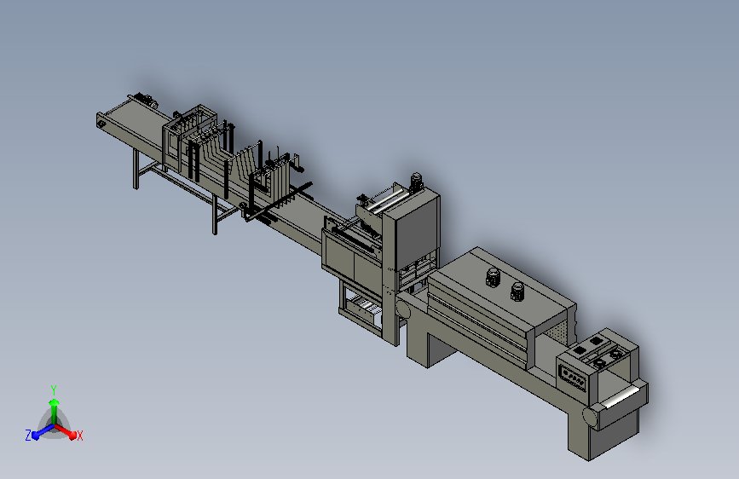Select the shrink tunnel top cover

pyautogui.click(x=502, y=288)
